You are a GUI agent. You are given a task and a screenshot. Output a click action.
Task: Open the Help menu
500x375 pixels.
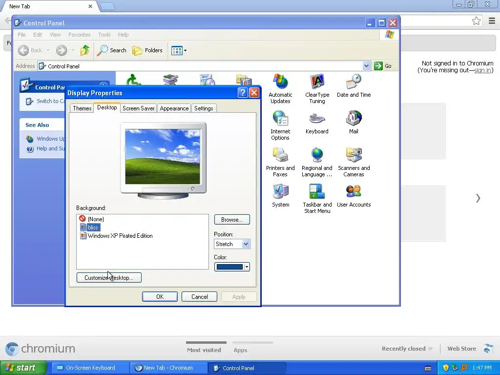123,35
